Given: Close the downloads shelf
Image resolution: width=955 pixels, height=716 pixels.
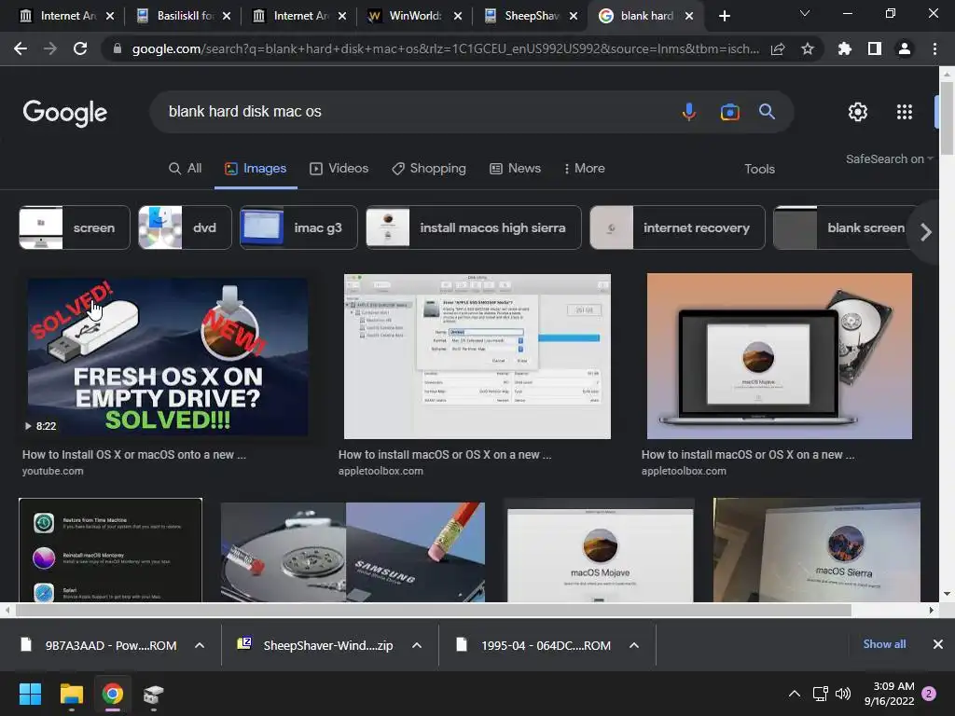Looking at the screenshot, I should pos(938,644).
